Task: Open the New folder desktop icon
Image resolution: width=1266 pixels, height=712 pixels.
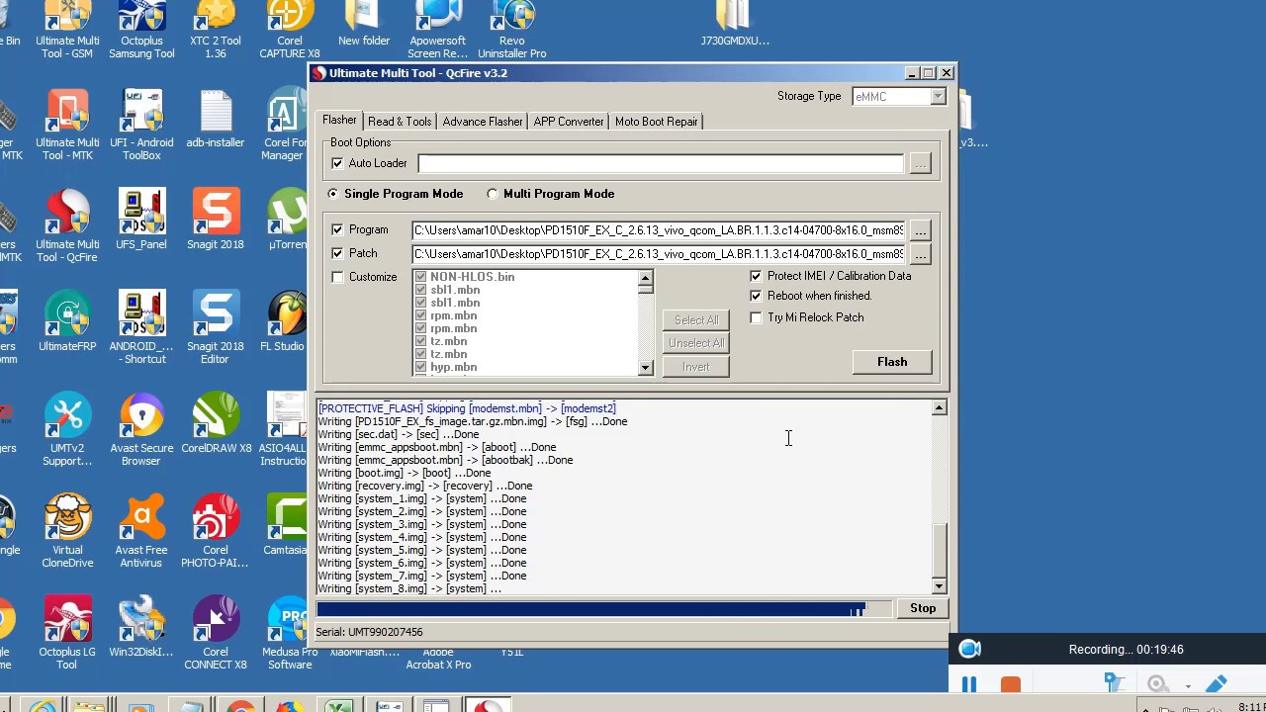Action: pos(364,25)
